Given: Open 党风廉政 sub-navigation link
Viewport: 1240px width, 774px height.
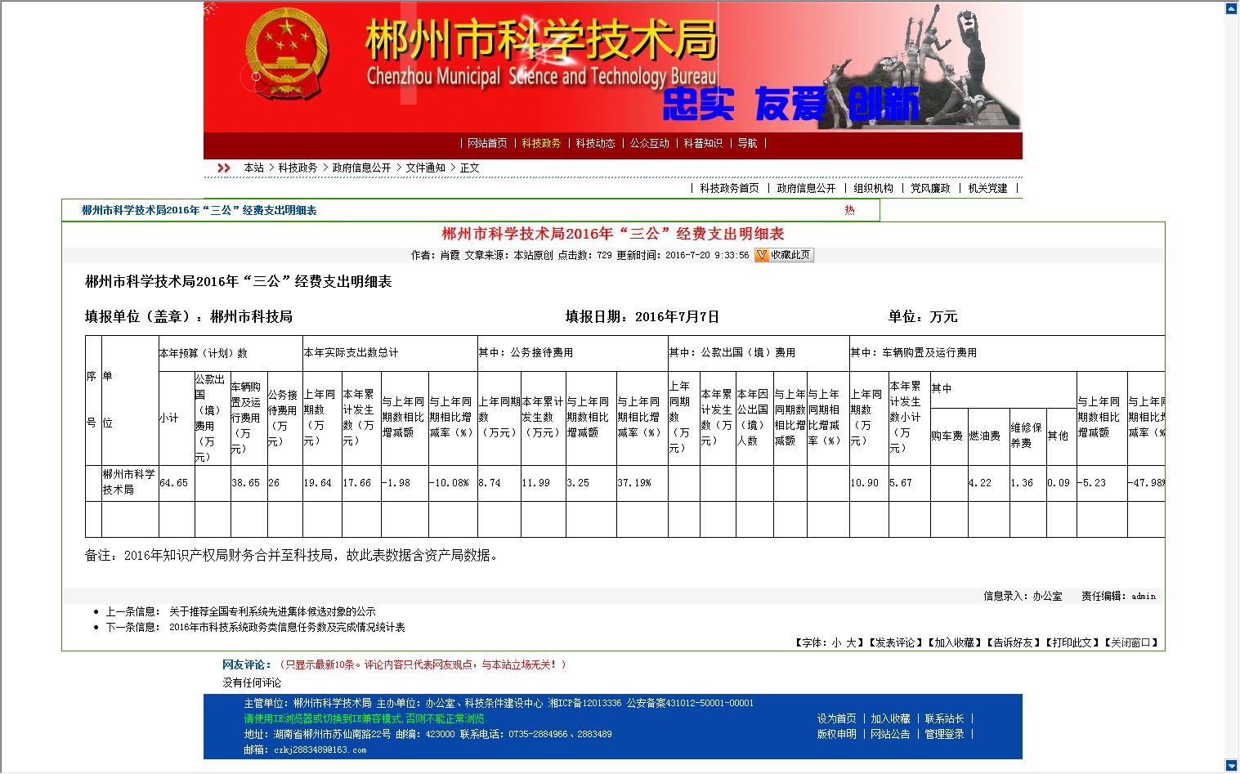Looking at the screenshot, I should [930, 188].
